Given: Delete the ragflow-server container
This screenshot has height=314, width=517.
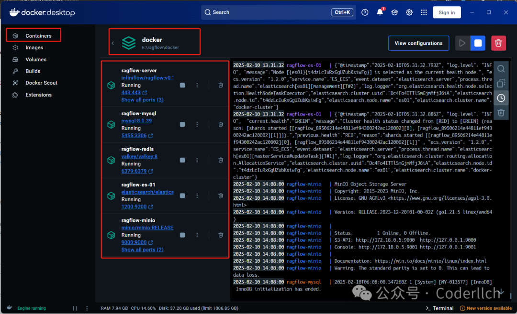Looking at the screenshot, I should click(221, 85).
